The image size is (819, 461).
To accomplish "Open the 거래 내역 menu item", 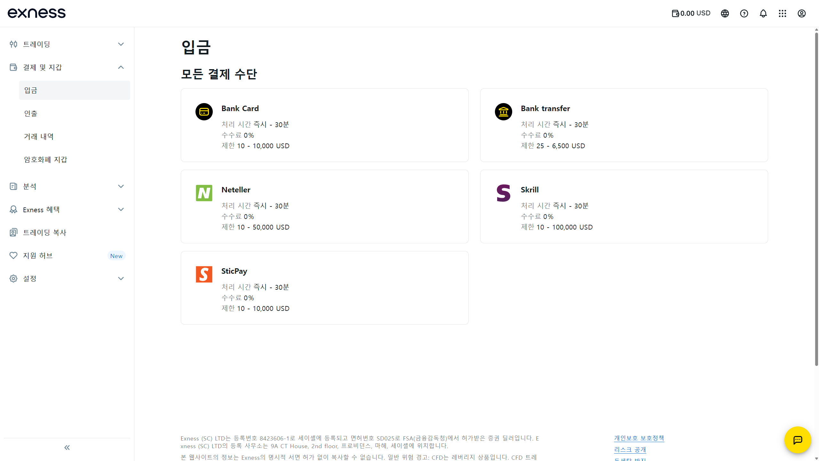I will coord(75,136).
